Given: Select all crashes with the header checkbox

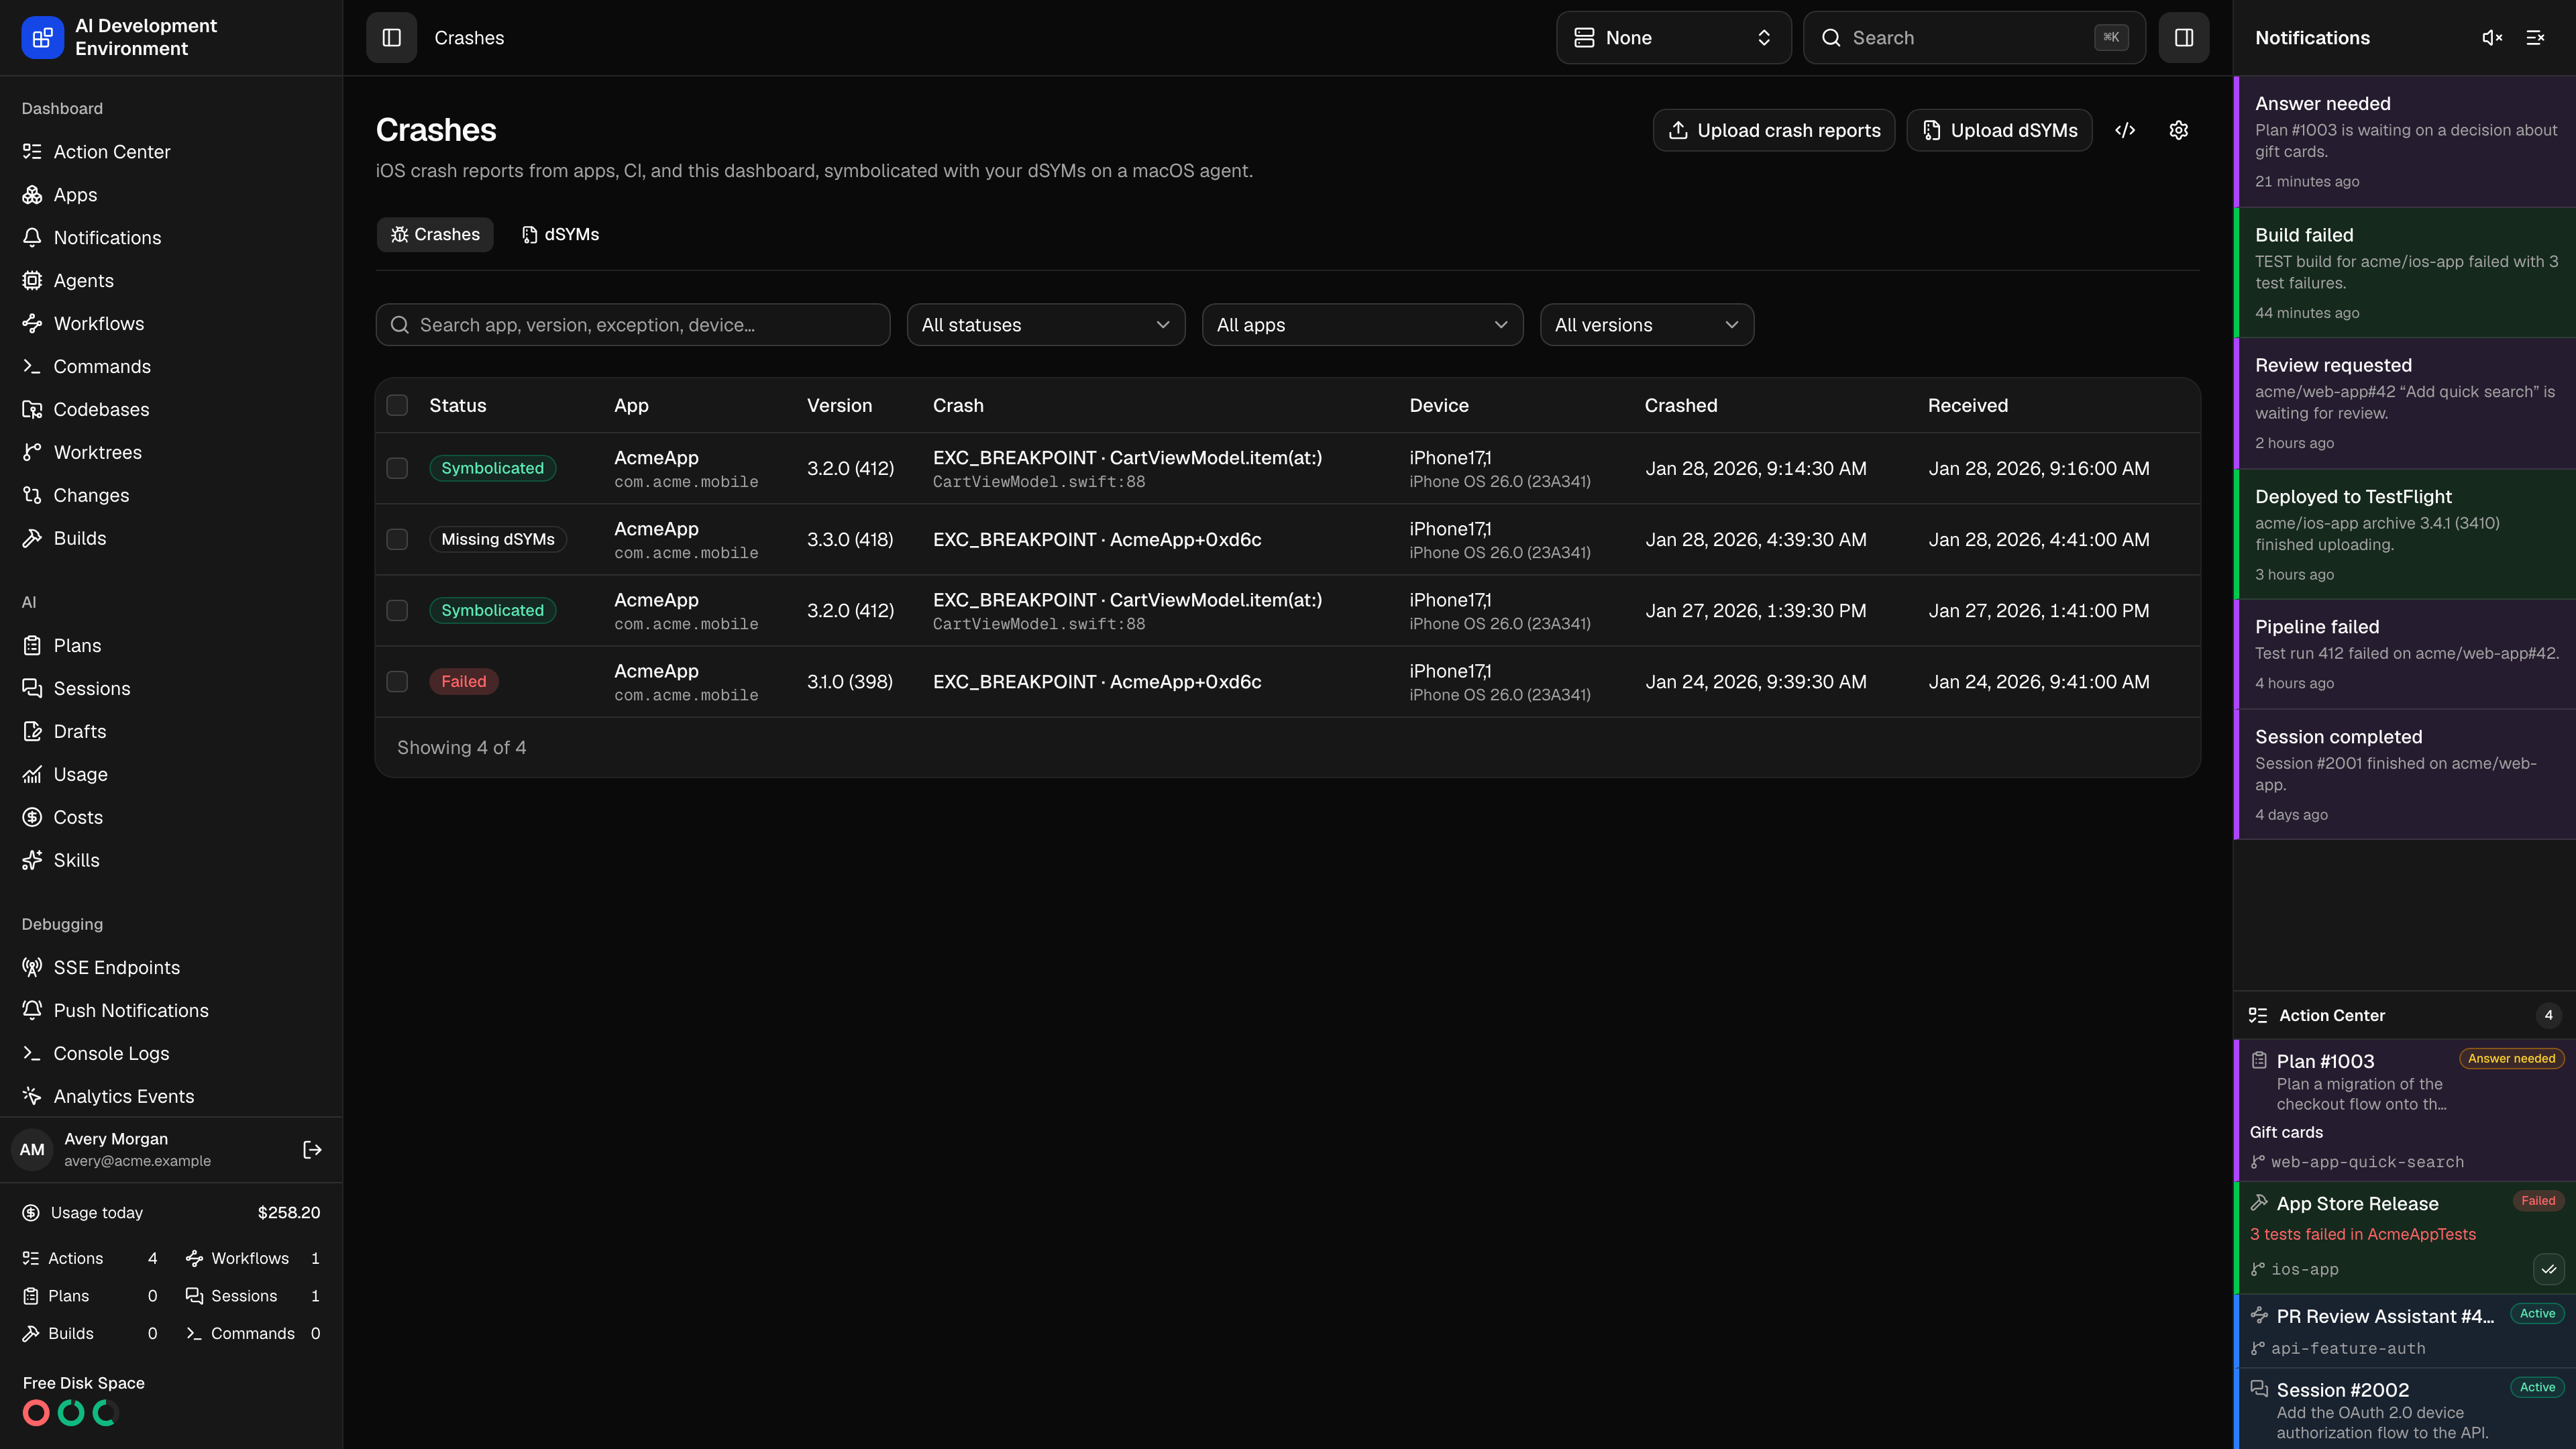Looking at the screenshot, I should point(397,405).
